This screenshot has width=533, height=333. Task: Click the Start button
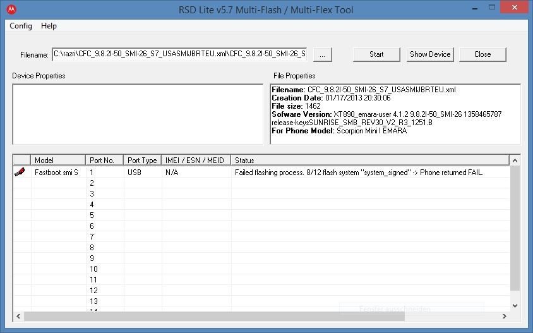click(376, 54)
